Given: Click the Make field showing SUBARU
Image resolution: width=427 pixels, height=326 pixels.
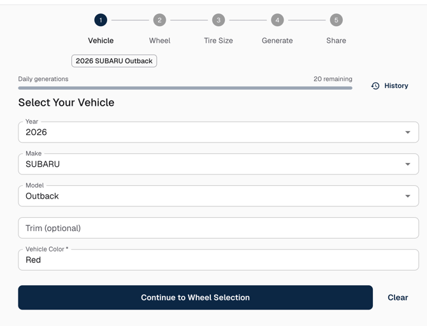Looking at the screenshot, I should (x=219, y=164).
